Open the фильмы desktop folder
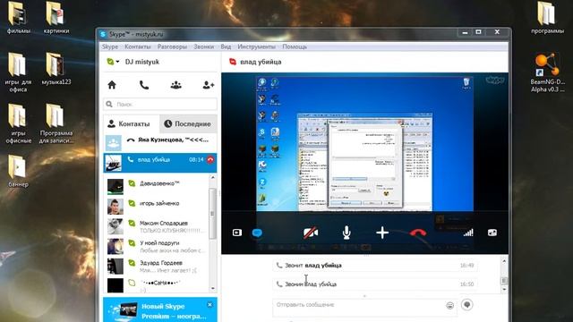The height and width of the screenshot is (322, 573). (18, 18)
